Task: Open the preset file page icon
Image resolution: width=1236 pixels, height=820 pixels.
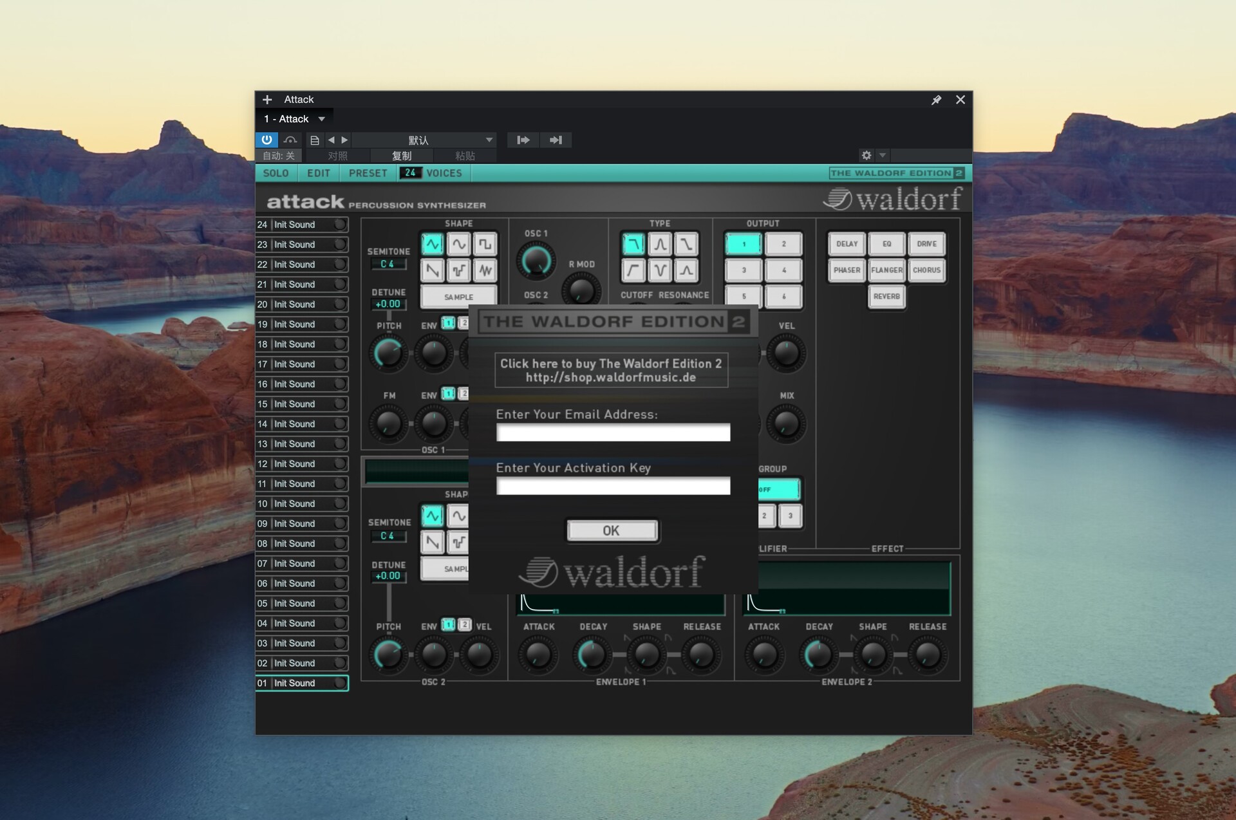Action: (x=314, y=140)
